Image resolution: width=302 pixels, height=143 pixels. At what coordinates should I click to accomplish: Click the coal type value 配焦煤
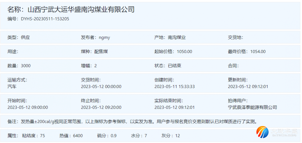click(101, 52)
